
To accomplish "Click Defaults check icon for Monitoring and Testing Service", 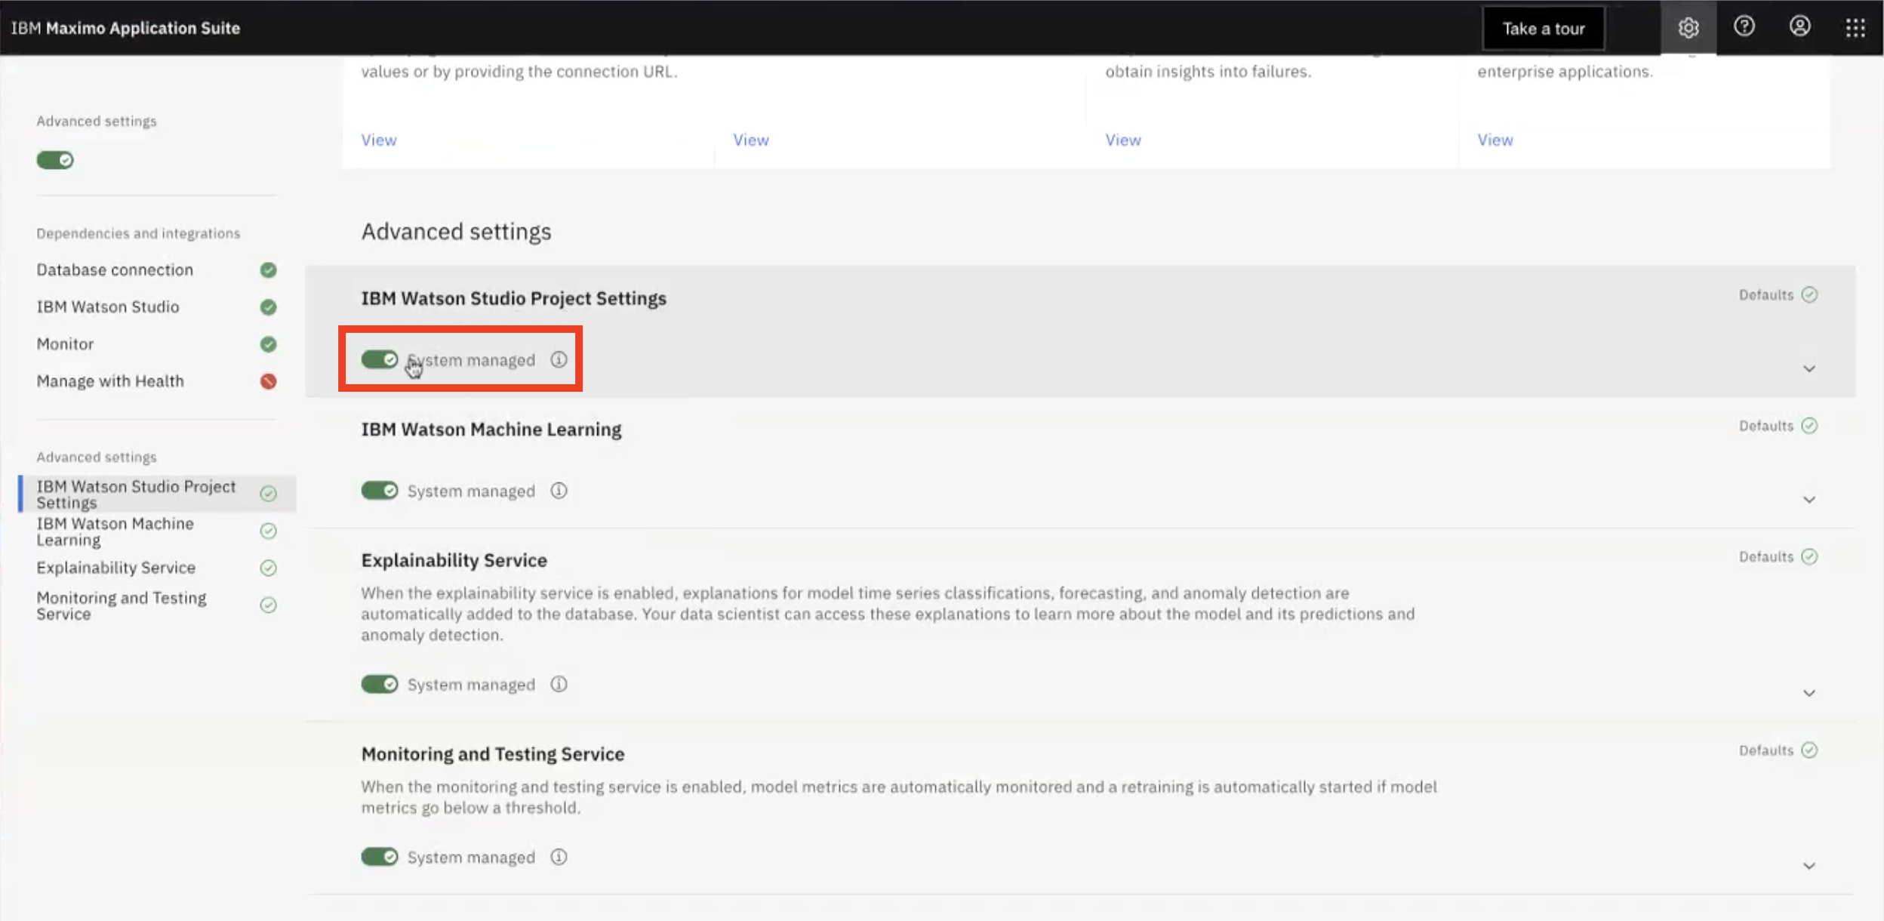I will [x=1809, y=750].
